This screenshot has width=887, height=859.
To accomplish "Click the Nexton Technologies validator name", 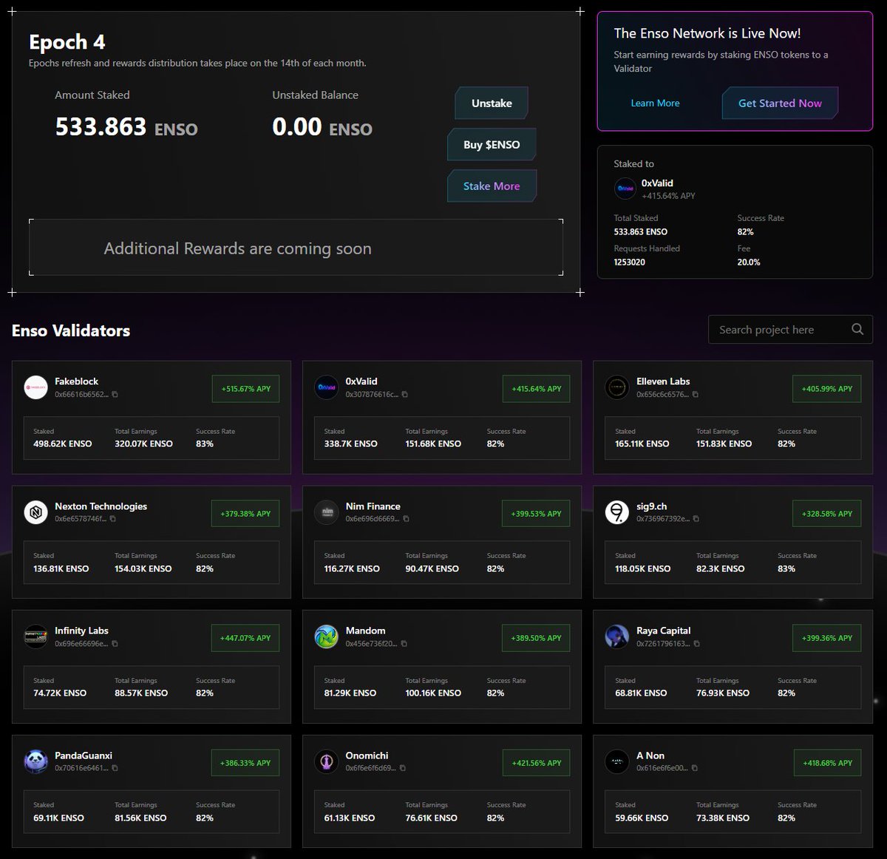I will coord(101,506).
